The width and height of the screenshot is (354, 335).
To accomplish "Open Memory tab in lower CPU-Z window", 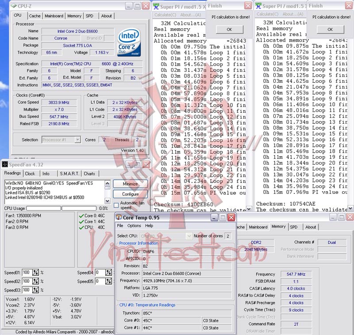I will click(x=278, y=227).
